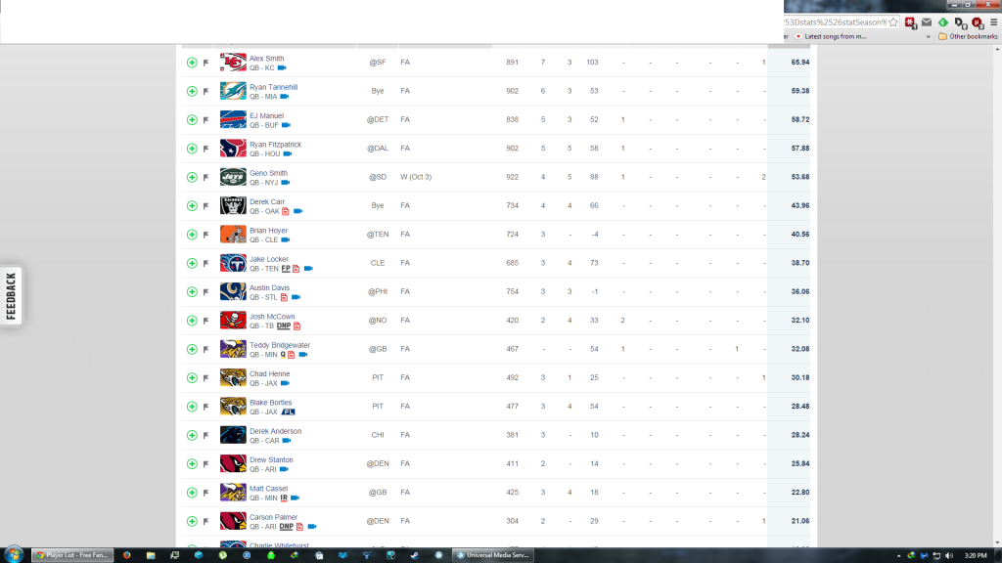1002x563 pixels.
Task: Flag Josh McCown with the flag icon
Action: (205, 321)
